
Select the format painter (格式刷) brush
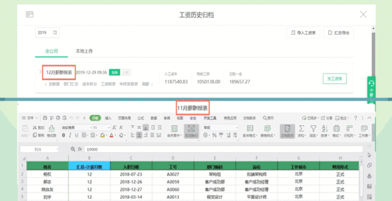[51, 129]
